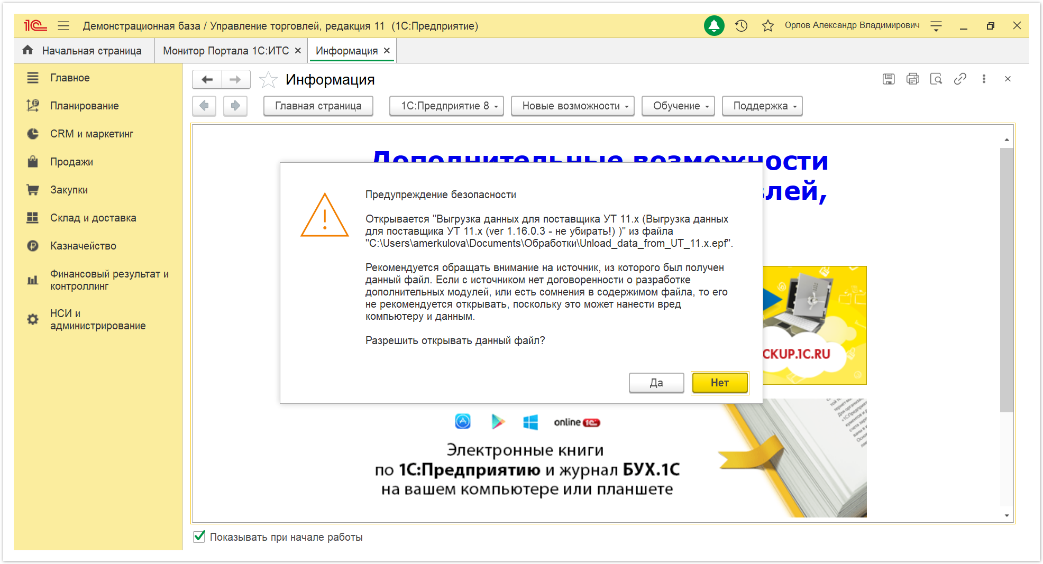Click Да to allow opening file
1043x564 pixels.
point(656,383)
